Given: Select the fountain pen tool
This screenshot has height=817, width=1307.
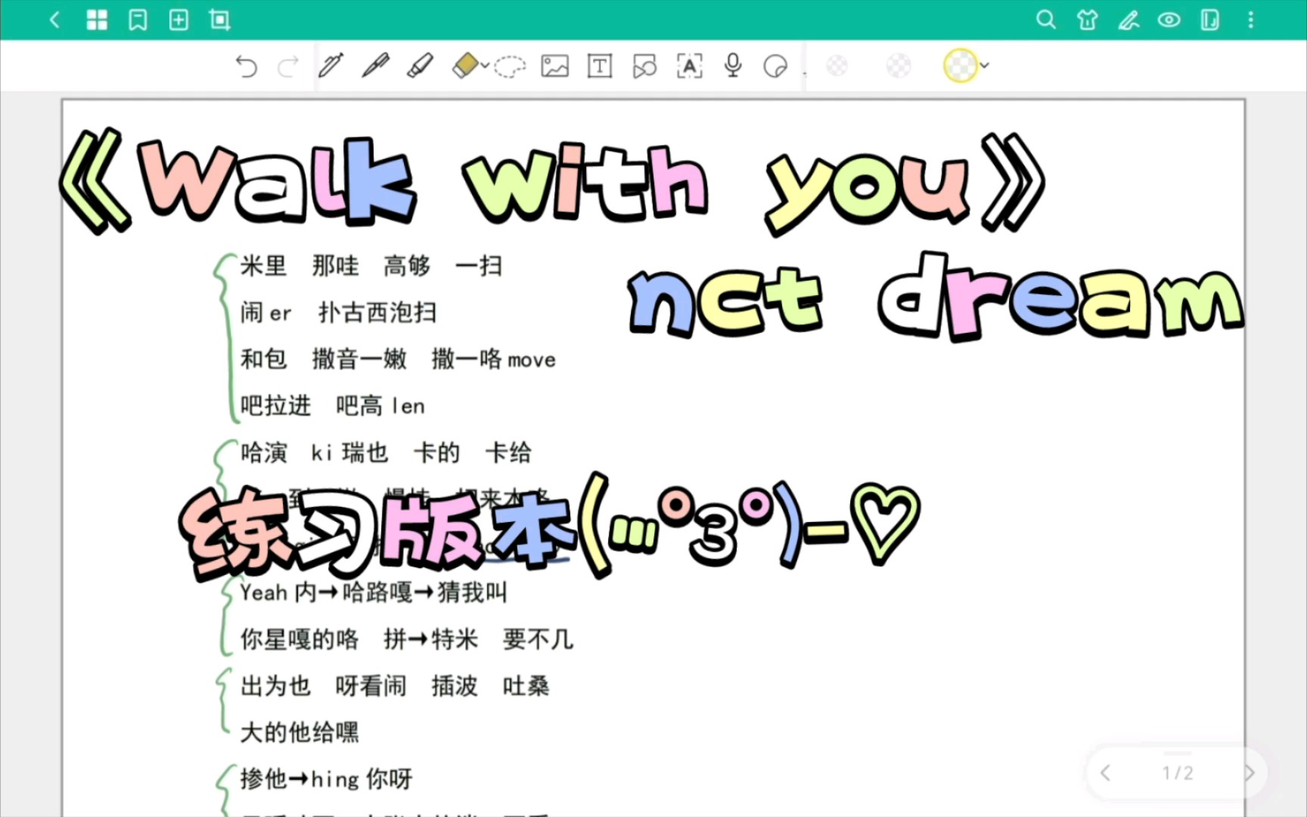Looking at the screenshot, I should pyautogui.click(x=331, y=66).
